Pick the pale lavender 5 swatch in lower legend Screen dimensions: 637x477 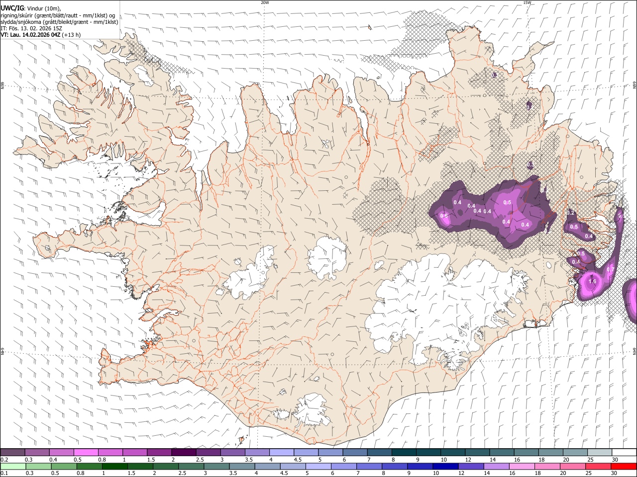(x=318, y=466)
